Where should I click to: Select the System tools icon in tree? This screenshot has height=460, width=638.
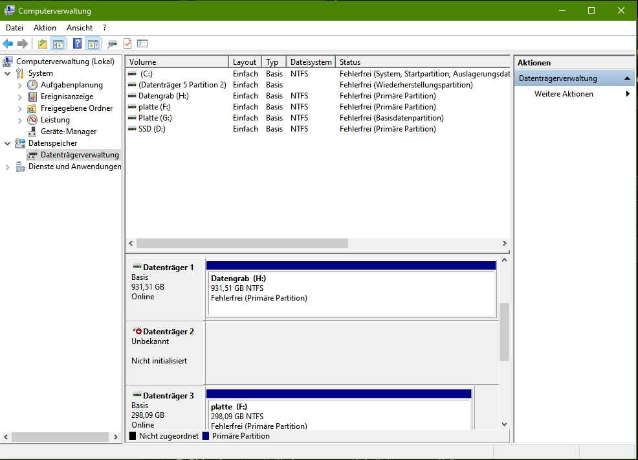[20, 73]
